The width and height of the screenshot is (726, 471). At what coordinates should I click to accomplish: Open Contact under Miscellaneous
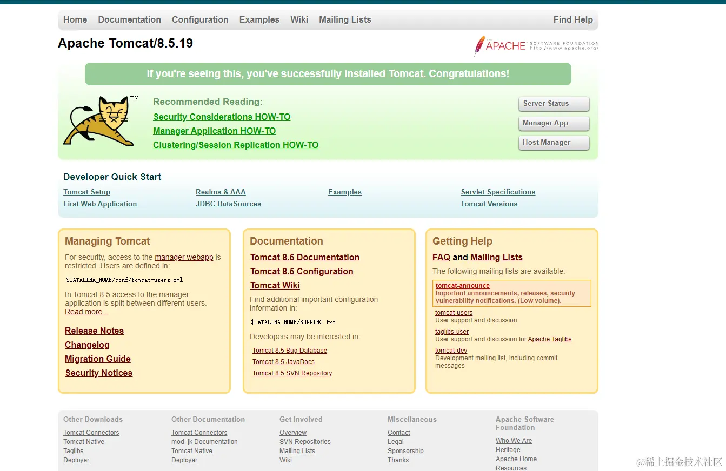click(x=399, y=433)
